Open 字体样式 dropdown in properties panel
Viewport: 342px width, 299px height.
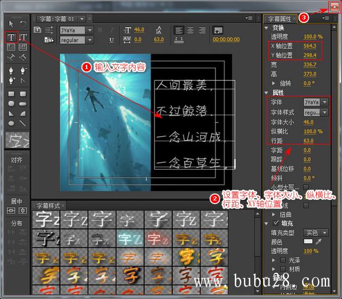tap(324, 112)
